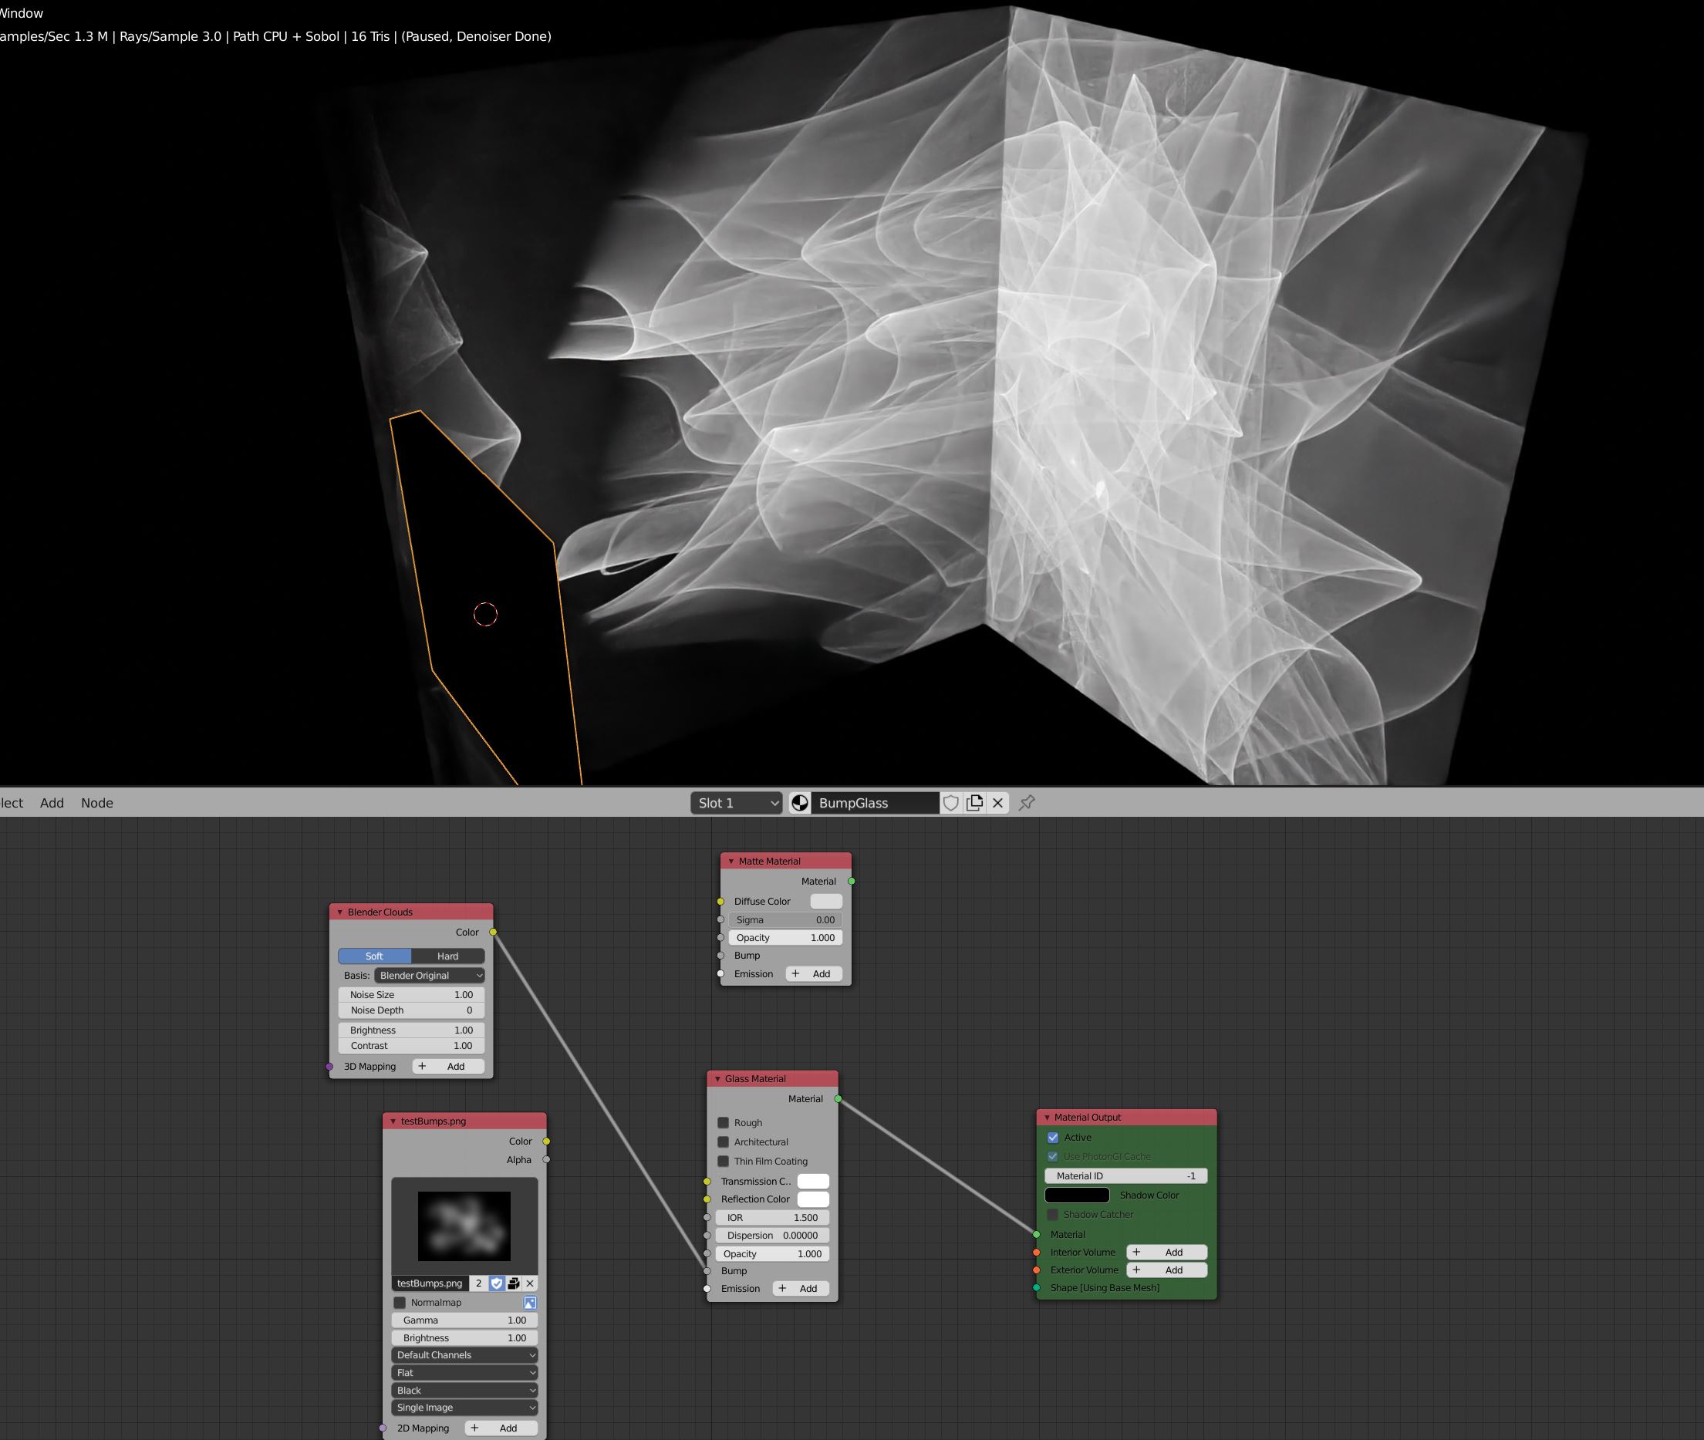Click the black Shadow Color swatch

click(1077, 1195)
